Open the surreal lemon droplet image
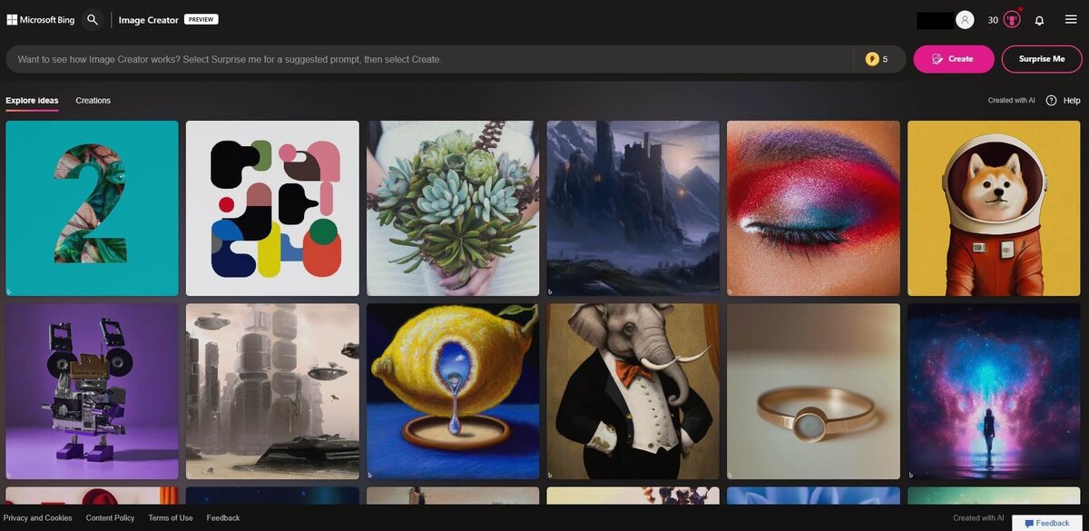The image size is (1089, 531). coord(453,391)
